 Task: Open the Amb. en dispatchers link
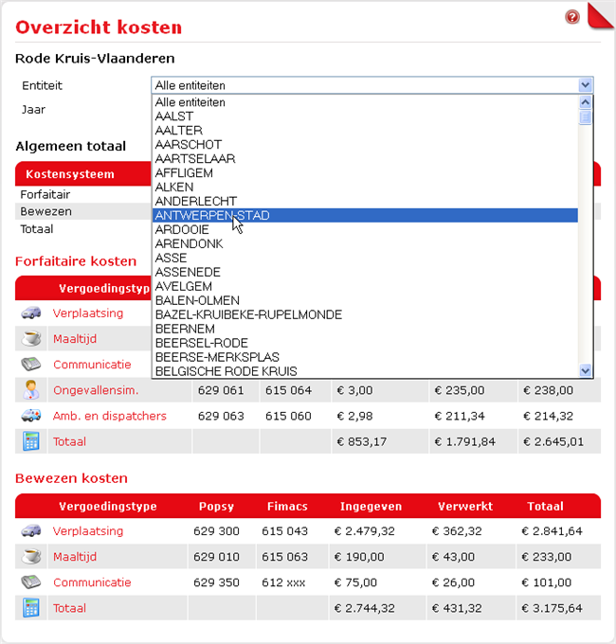pos(110,416)
